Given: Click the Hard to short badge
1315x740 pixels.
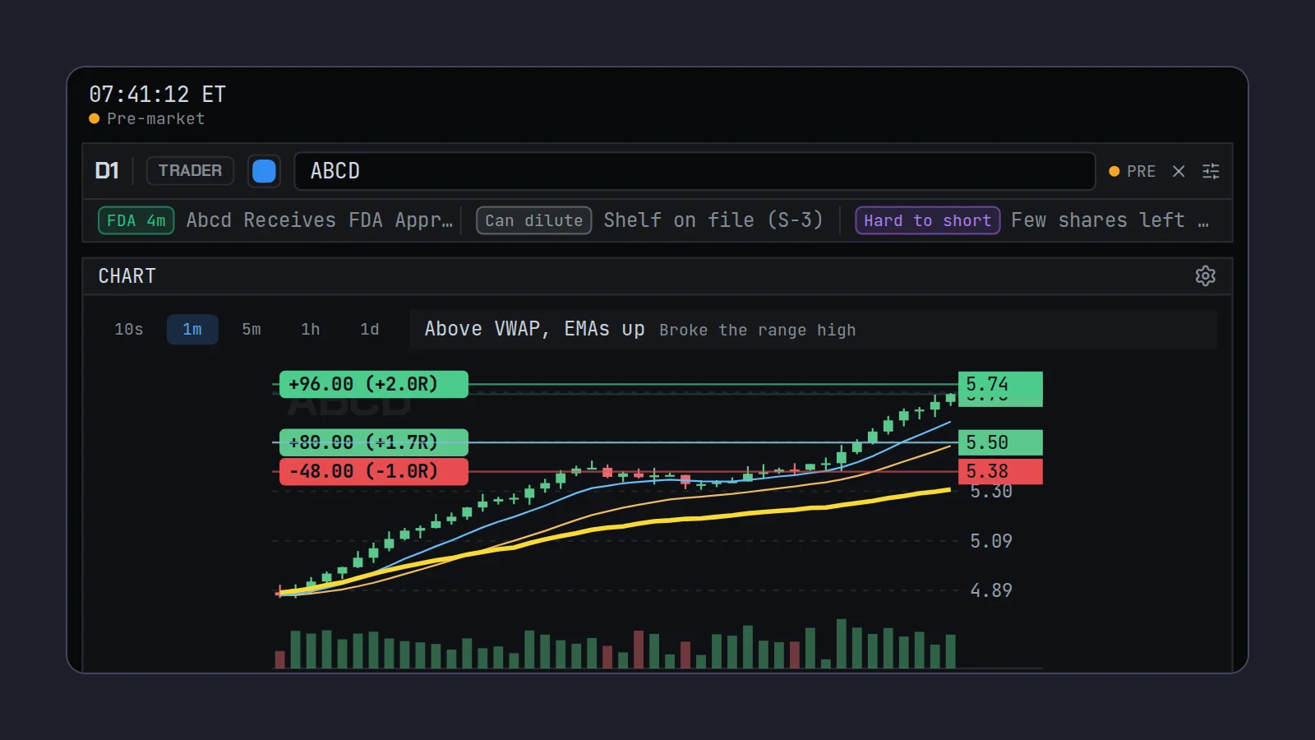Looking at the screenshot, I should pyautogui.click(x=928, y=220).
